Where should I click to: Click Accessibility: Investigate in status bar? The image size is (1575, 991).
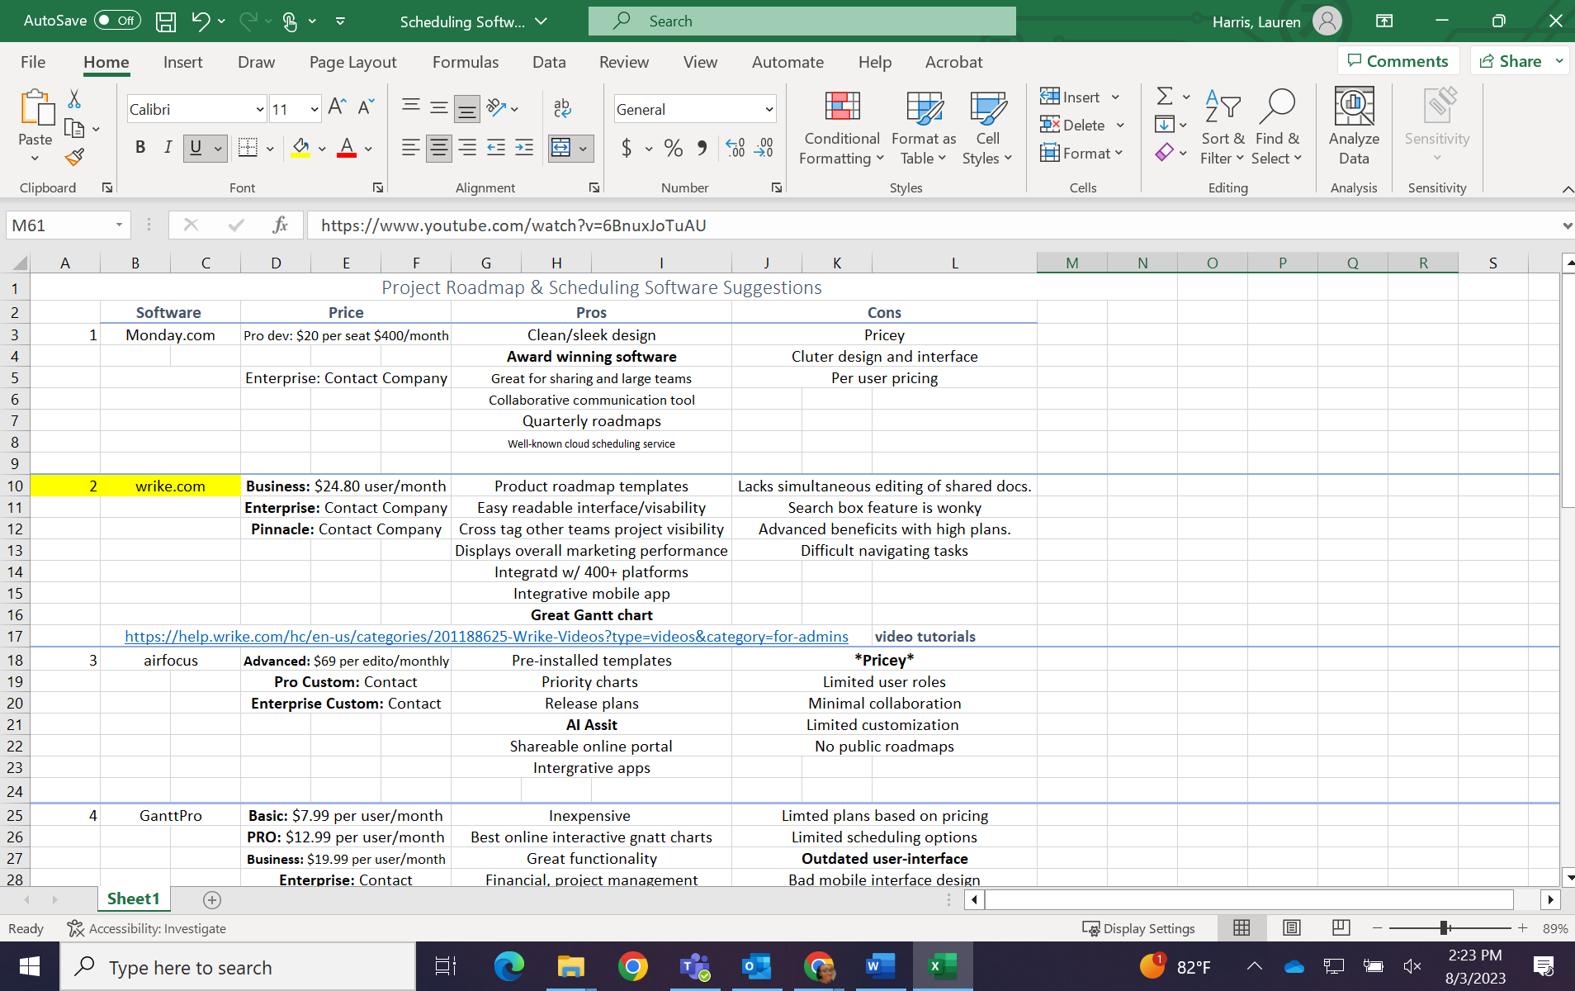point(146,928)
